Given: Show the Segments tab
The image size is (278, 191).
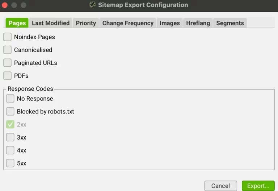Looking at the screenshot, I should [x=230, y=23].
